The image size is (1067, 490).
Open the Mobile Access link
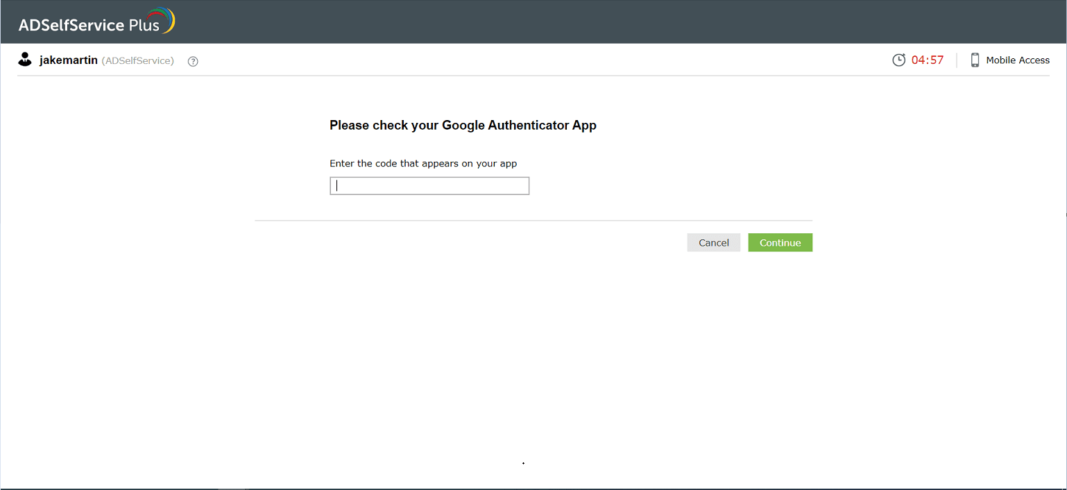pos(1018,60)
